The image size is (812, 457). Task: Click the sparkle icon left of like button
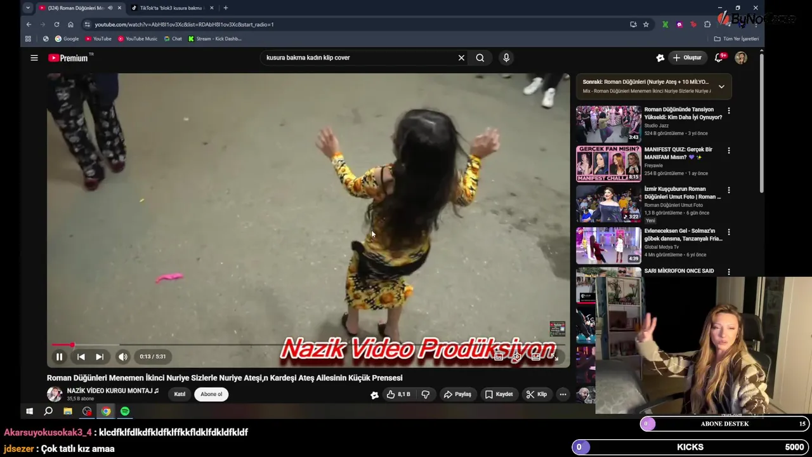(374, 395)
